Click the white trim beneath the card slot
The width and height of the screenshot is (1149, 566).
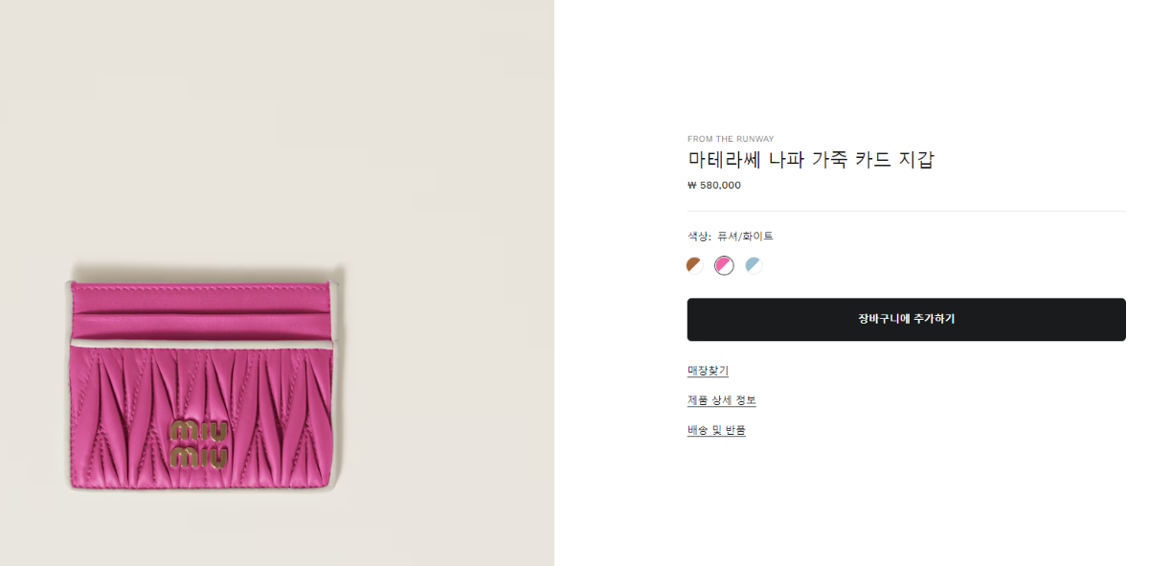199,341
